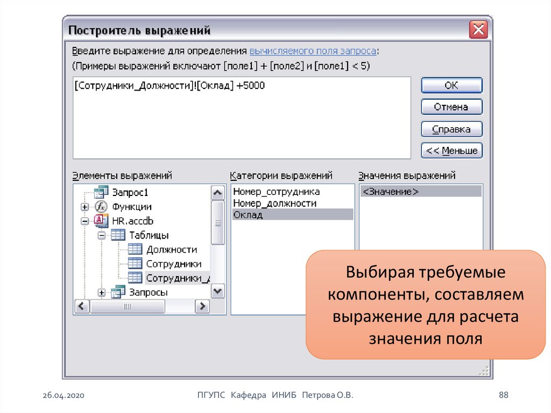Choose <Значение> in expression values
The height and width of the screenshot is (413, 551).
tap(390, 192)
